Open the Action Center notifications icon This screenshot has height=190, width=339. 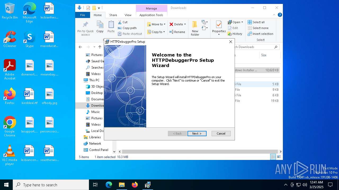[x=330, y=185]
